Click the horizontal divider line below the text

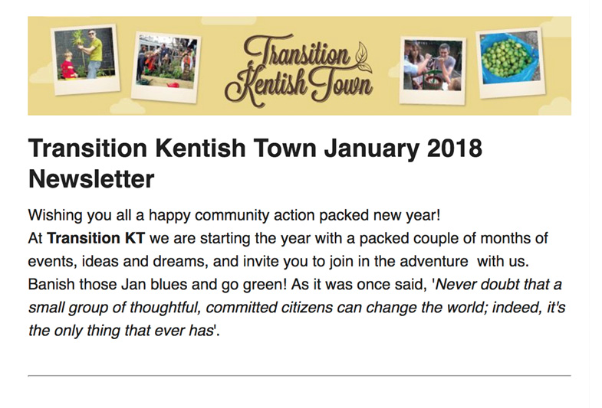tap(299, 376)
